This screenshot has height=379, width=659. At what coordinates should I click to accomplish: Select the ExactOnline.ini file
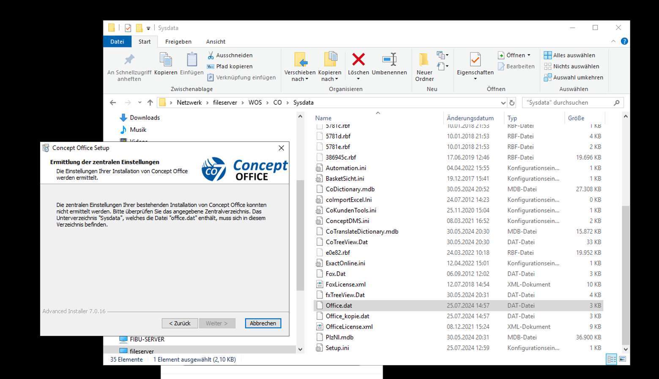tap(345, 263)
